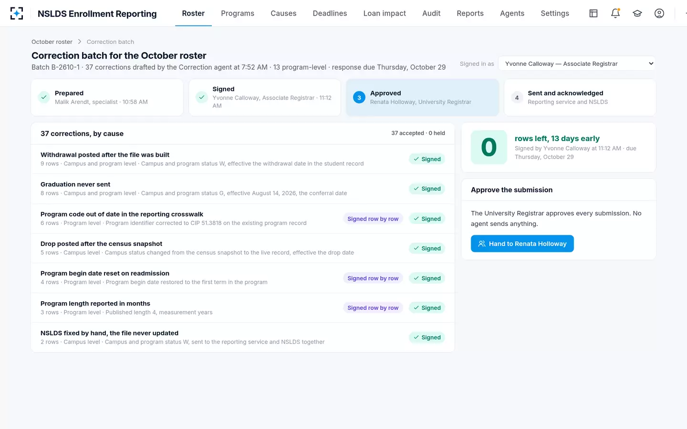Open the Signed in as role dropdown
Viewport: 687px width, 429px height.
coord(577,63)
